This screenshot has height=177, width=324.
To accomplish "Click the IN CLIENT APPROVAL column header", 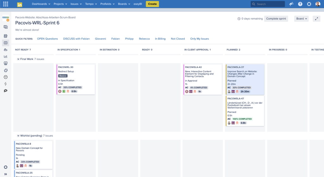I will pos(197,50).
